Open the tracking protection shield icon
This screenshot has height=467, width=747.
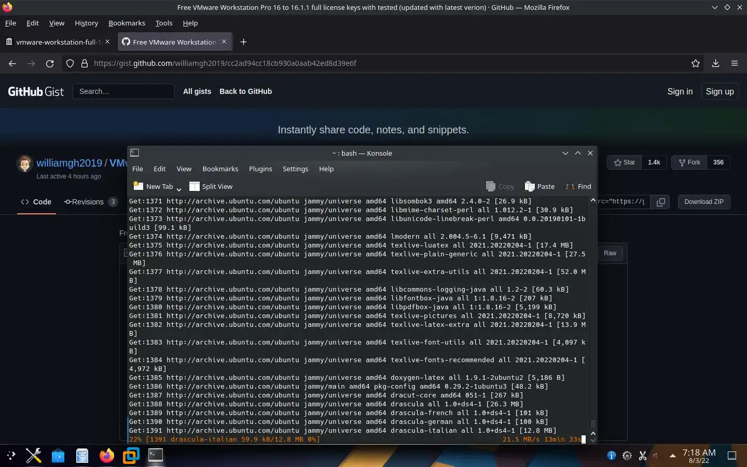[x=70, y=63]
